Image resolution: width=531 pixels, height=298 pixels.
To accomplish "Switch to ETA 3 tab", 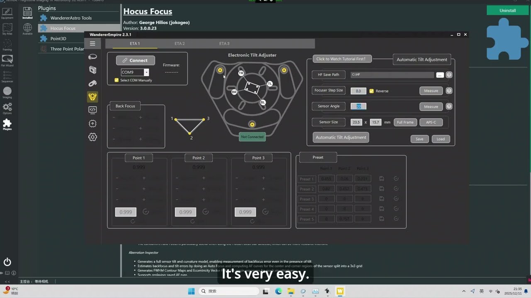I will tap(224, 43).
